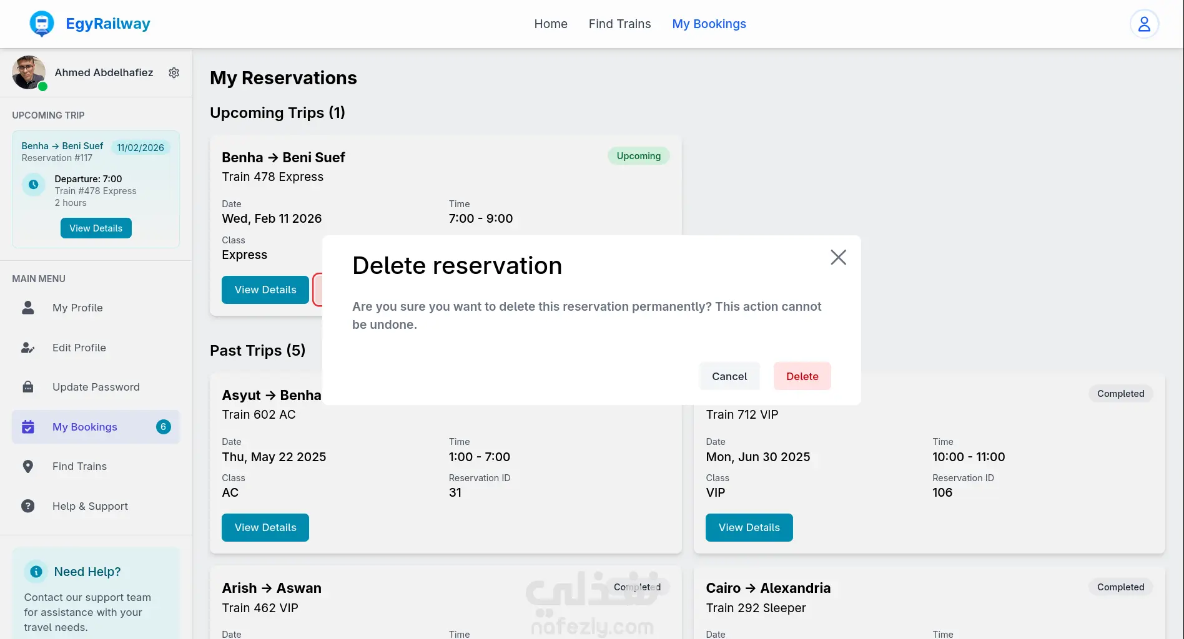The image size is (1184, 639).
Task: View details of Asyut to Benha trip
Action: pyautogui.click(x=265, y=528)
